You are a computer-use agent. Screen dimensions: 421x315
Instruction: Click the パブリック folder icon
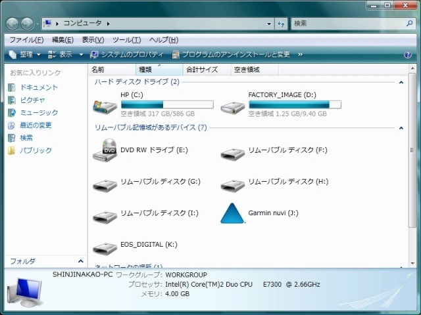click(x=11, y=150)
